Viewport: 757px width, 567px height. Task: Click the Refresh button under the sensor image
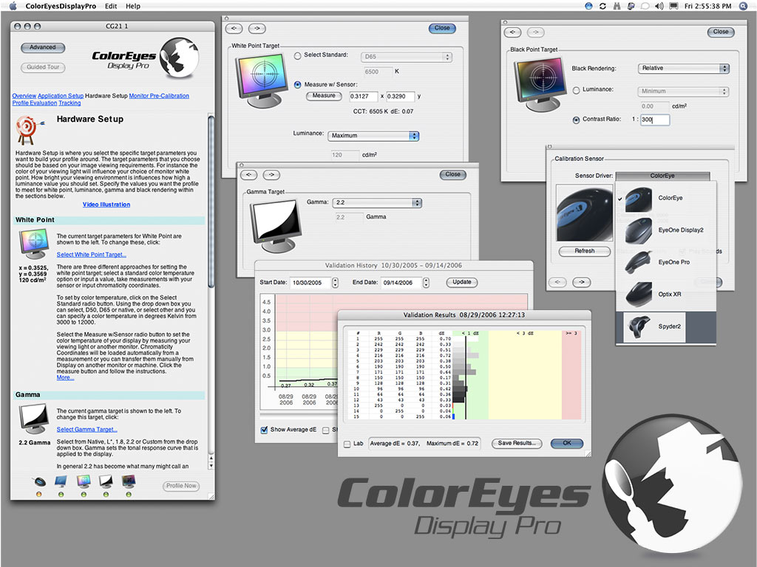pyautogui.click(x=585, y=251)
